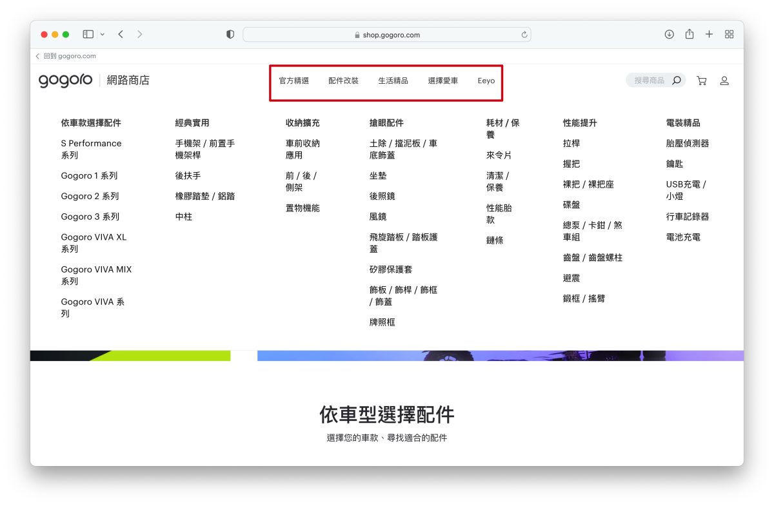Open 前 / 後 / 側架 category

click(301, 182)
